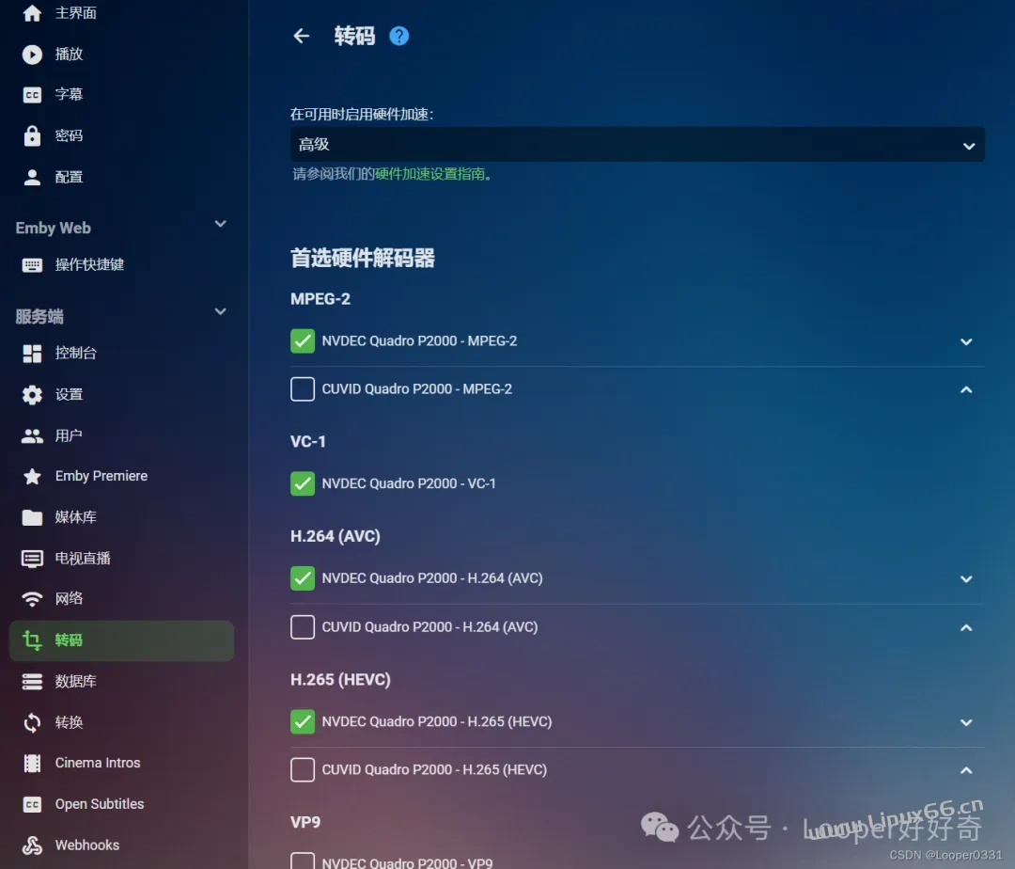The image size is (1015, 869).
Task: Click the dashboard icon for 控制台
Action: click(x=32, y=354)
